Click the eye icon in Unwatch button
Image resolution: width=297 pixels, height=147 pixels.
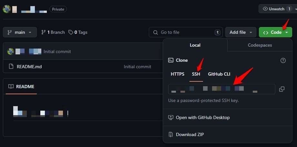(x=265, y=9)
